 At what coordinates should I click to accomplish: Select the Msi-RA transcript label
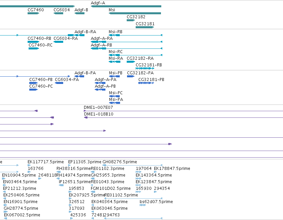click(x=116, y=58)
